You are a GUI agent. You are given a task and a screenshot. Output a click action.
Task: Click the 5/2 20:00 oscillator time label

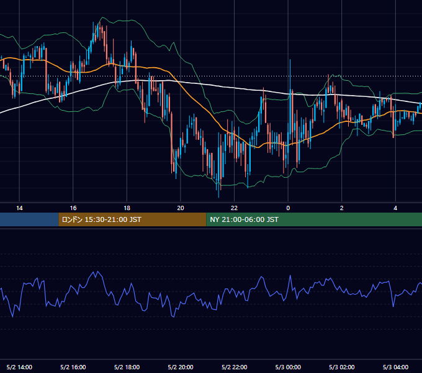[181, 367]
